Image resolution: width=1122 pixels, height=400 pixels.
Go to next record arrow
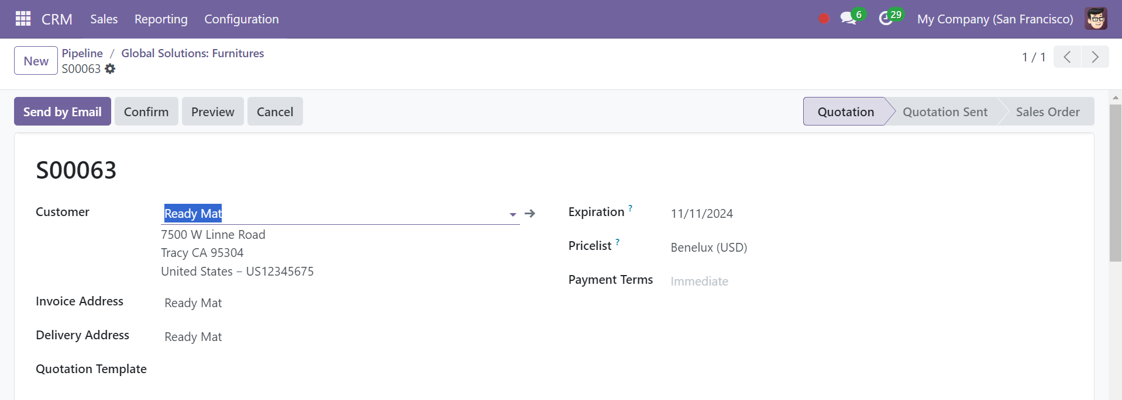click(x=1095, y=57)
